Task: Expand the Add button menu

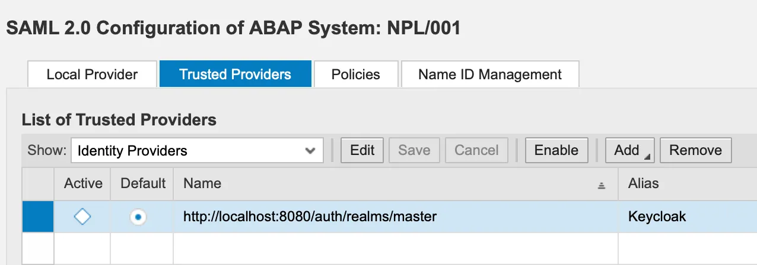Action: click(629, 150)
